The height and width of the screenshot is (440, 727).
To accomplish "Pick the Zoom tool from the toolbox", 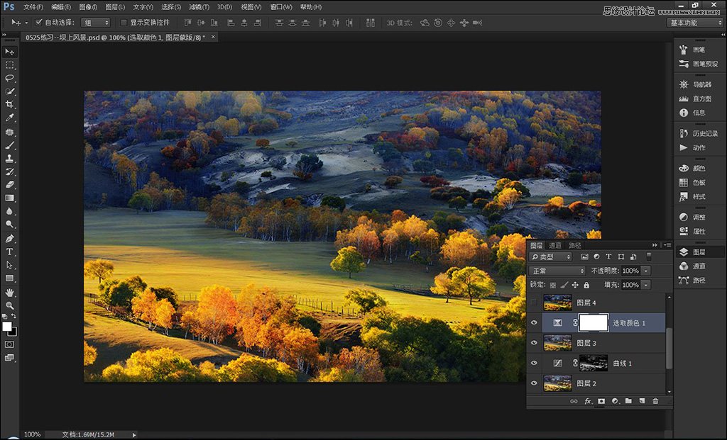I will point(9,303).
